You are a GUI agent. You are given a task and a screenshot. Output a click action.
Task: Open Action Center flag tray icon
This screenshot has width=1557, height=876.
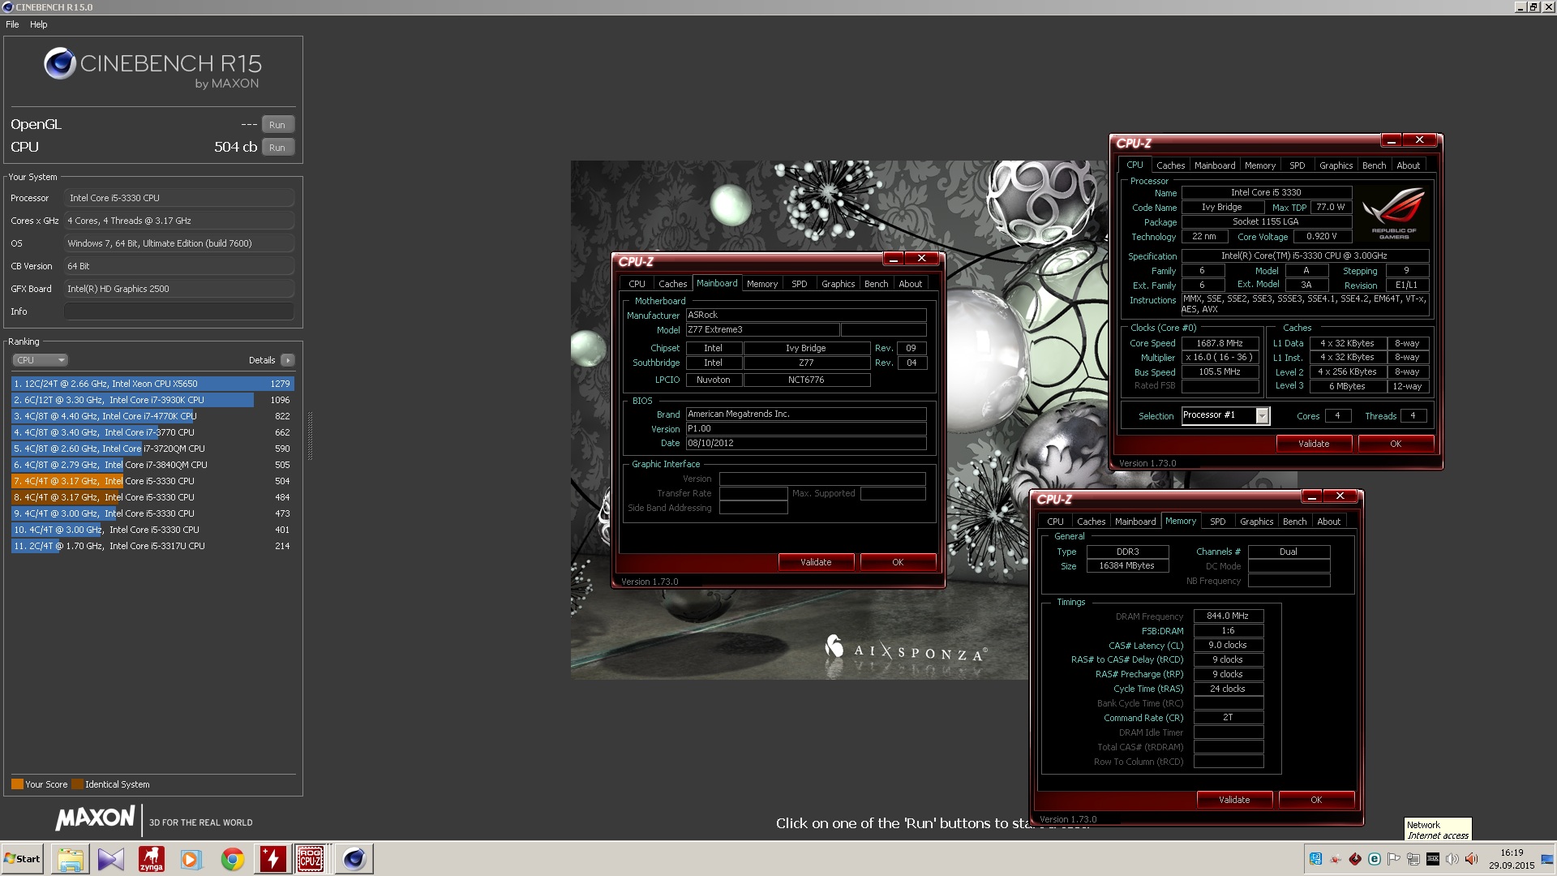1393,859
